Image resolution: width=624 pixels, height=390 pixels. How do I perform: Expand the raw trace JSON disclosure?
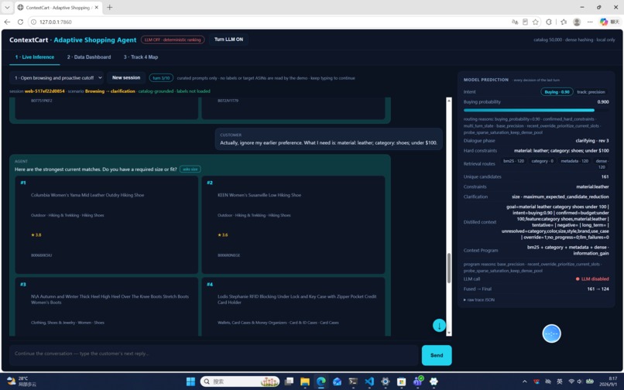[x=479, y=299]
